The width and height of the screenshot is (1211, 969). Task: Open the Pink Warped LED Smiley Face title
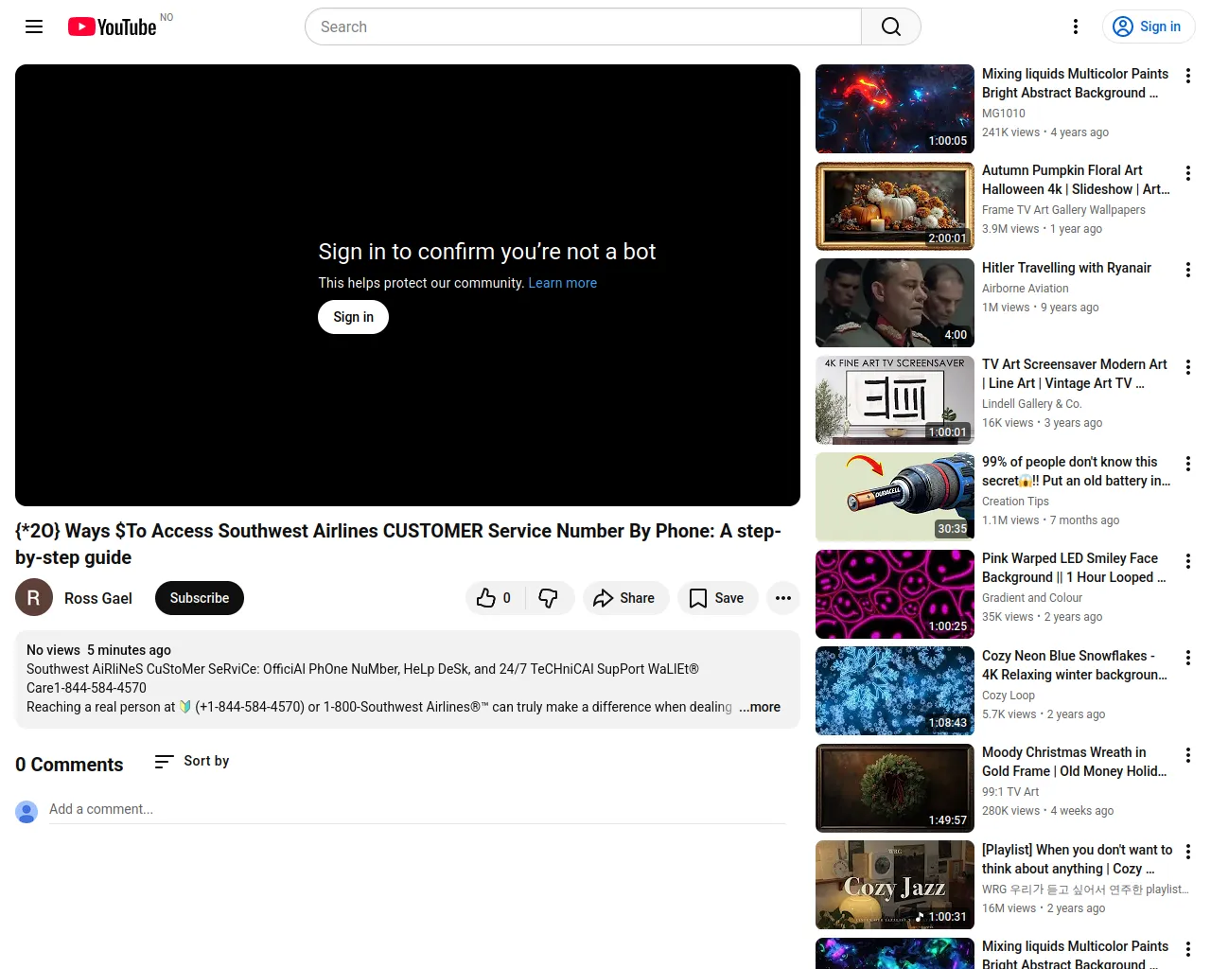(1075, 568)
